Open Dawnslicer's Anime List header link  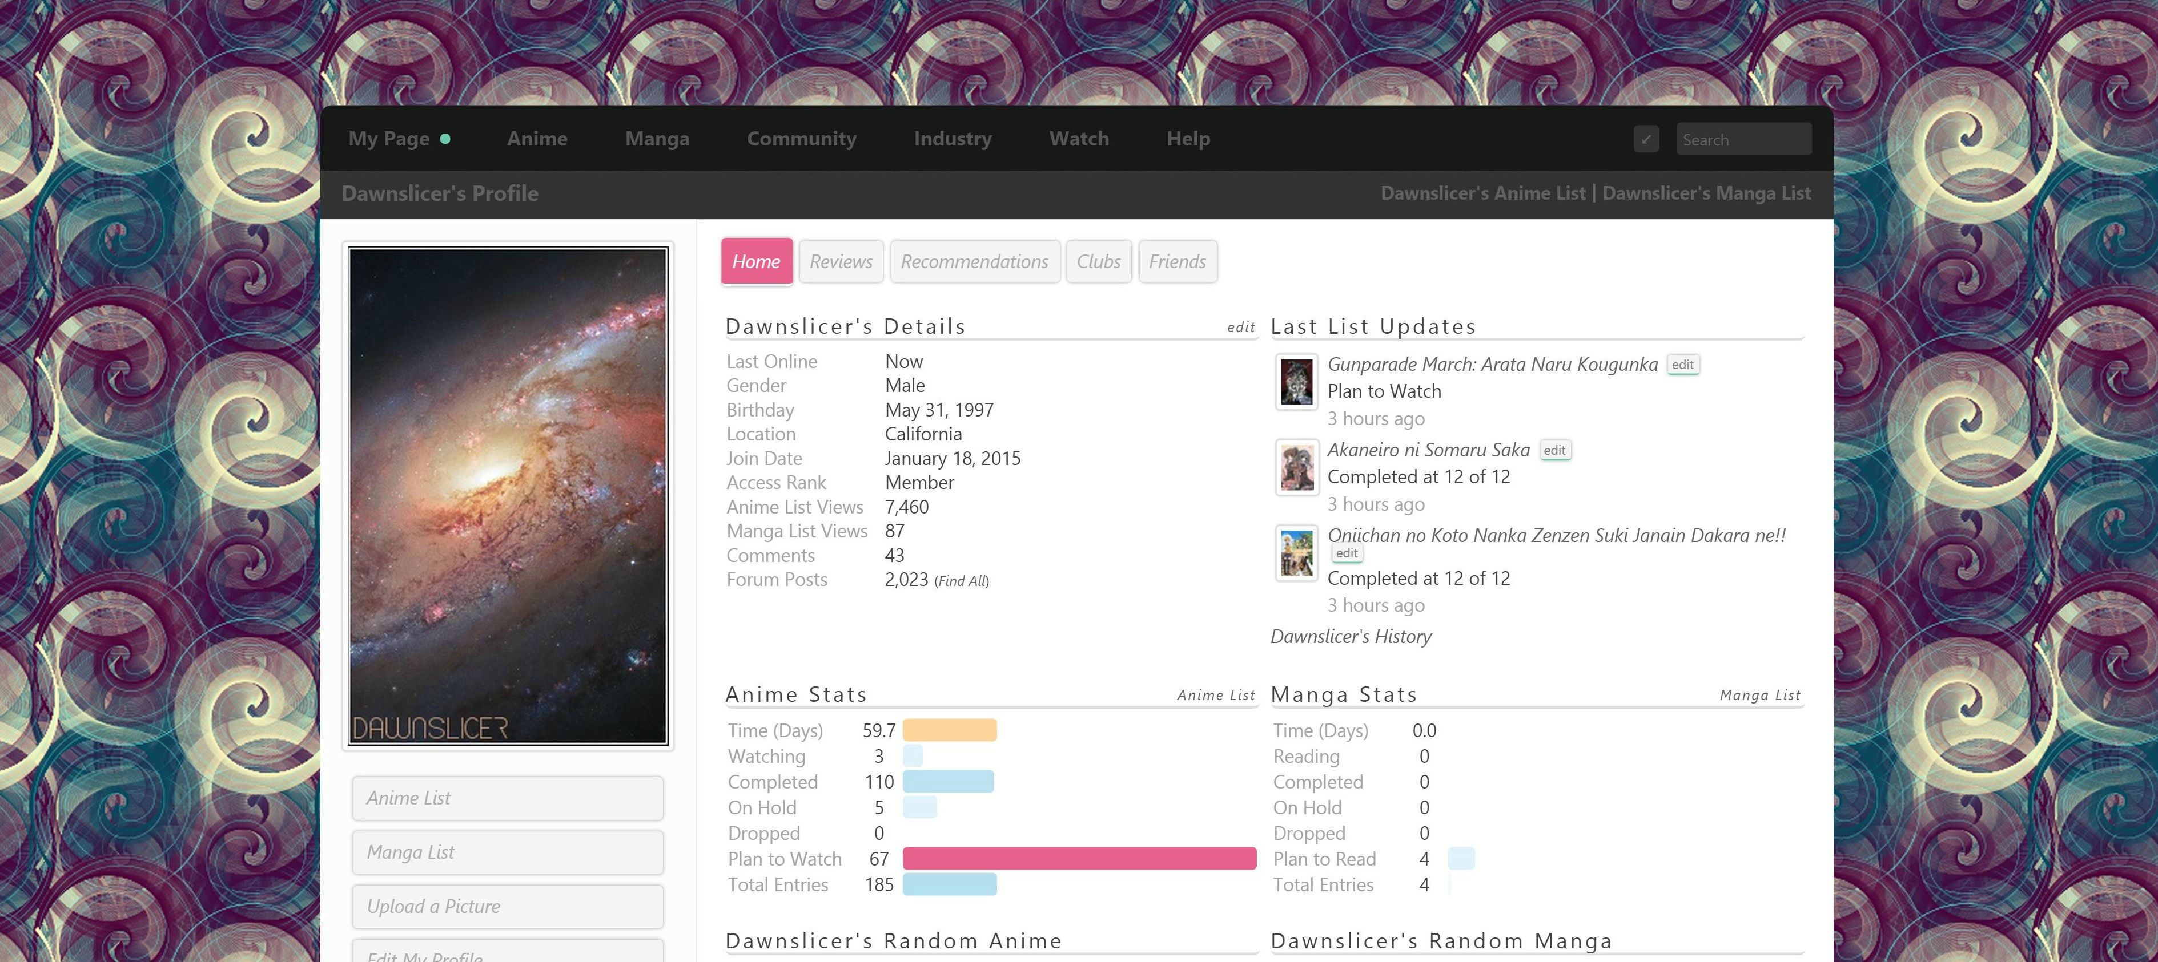[1483, 193]
